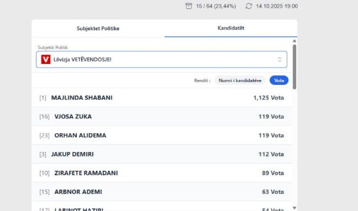Sort by Numri i kandidatëve

pyautogui.click(x=240, y=80)
